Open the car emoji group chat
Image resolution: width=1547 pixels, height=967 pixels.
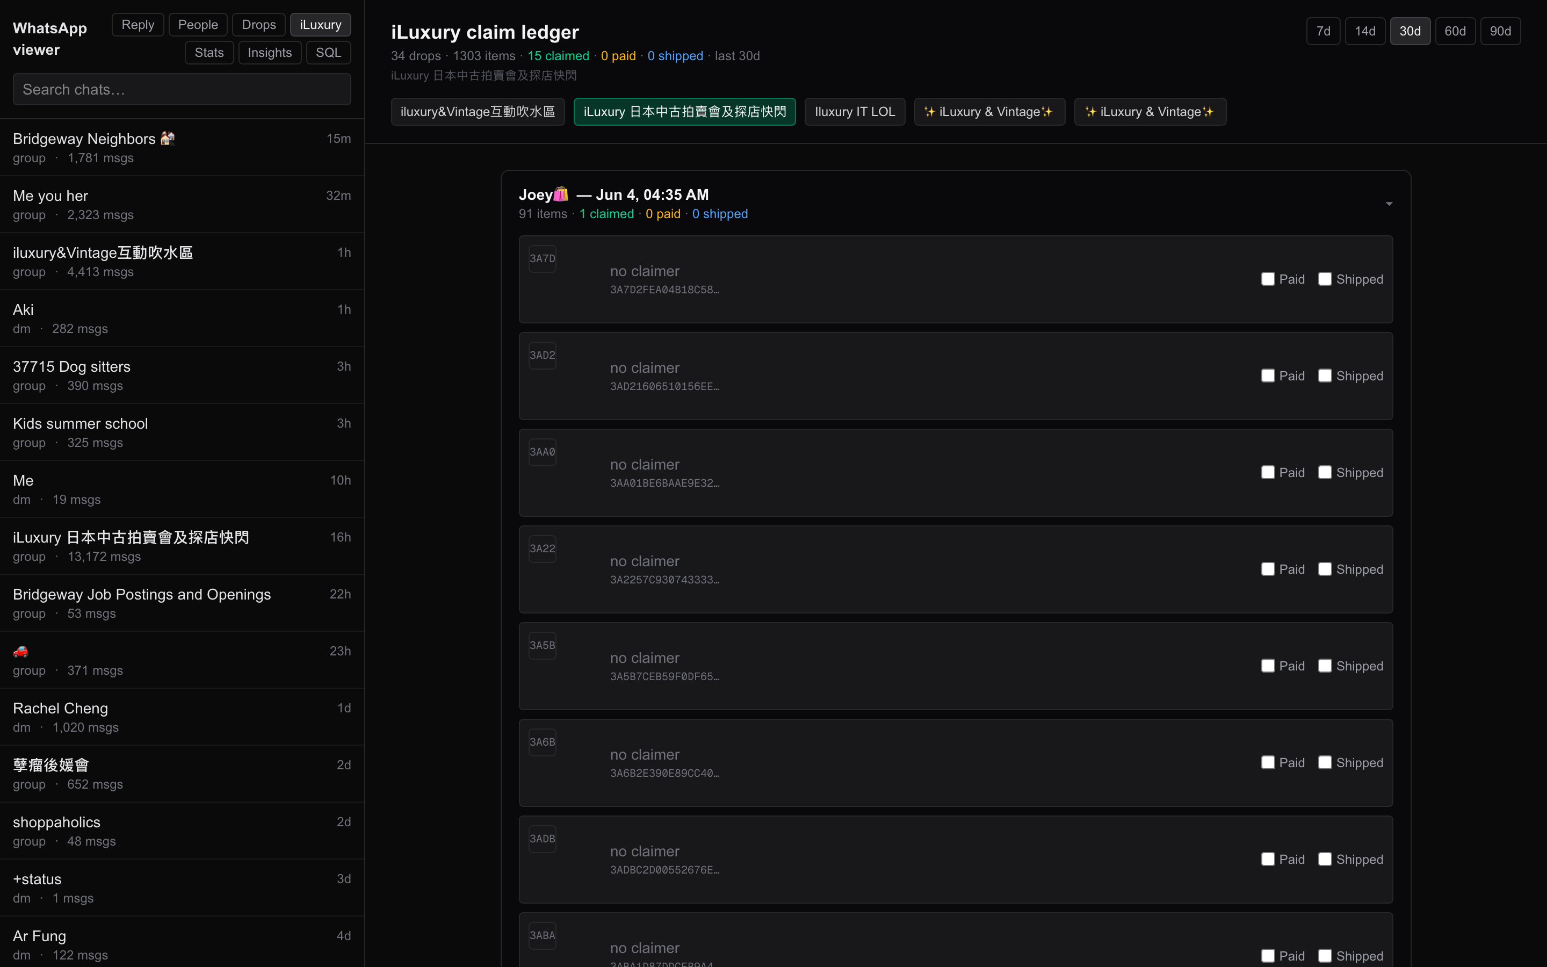(x=182, y=660)
